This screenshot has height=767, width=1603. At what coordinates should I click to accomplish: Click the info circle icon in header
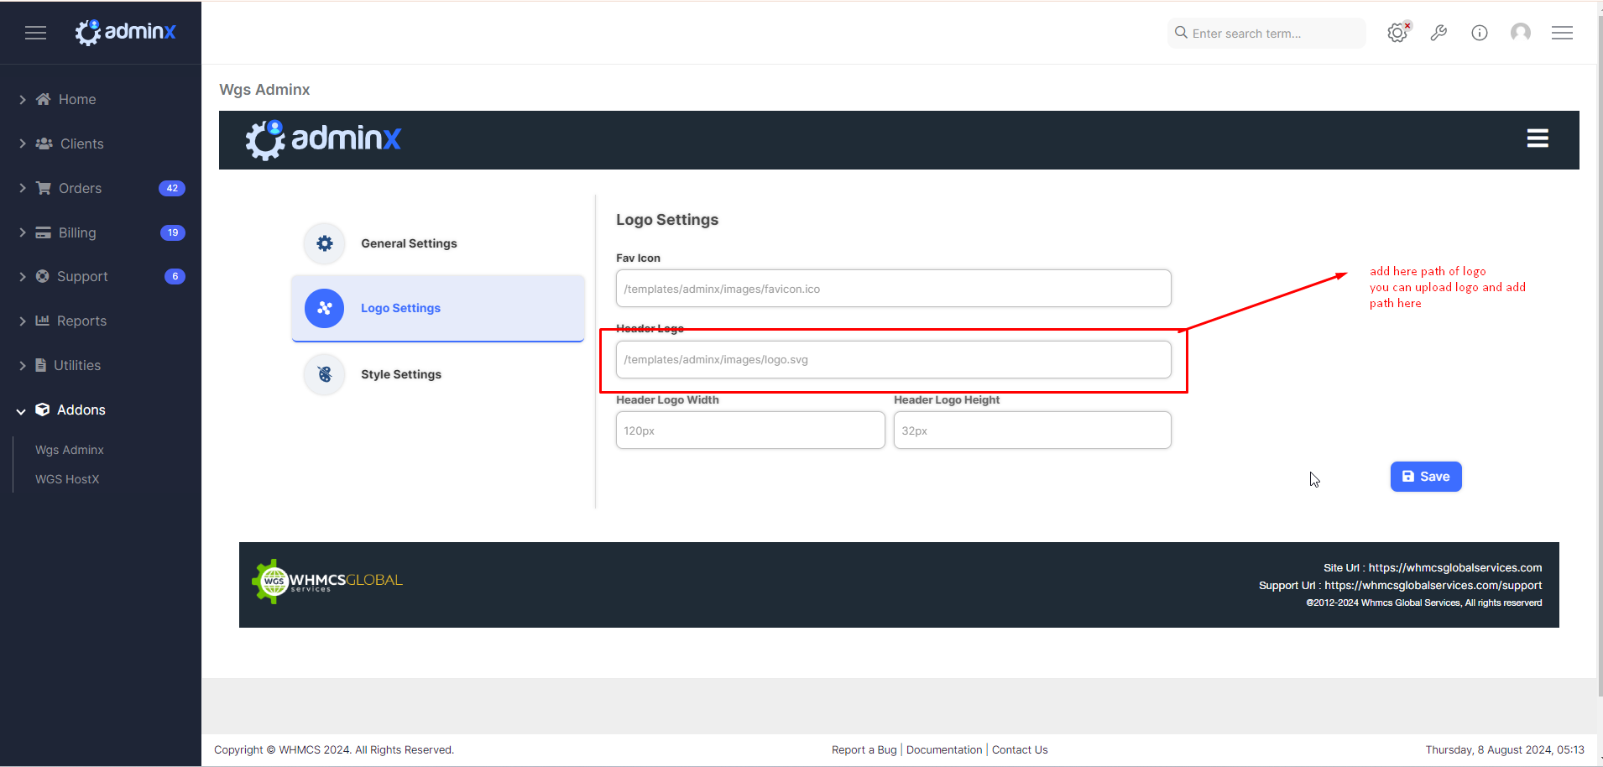pyautogui.click(x=1480, y=33)
